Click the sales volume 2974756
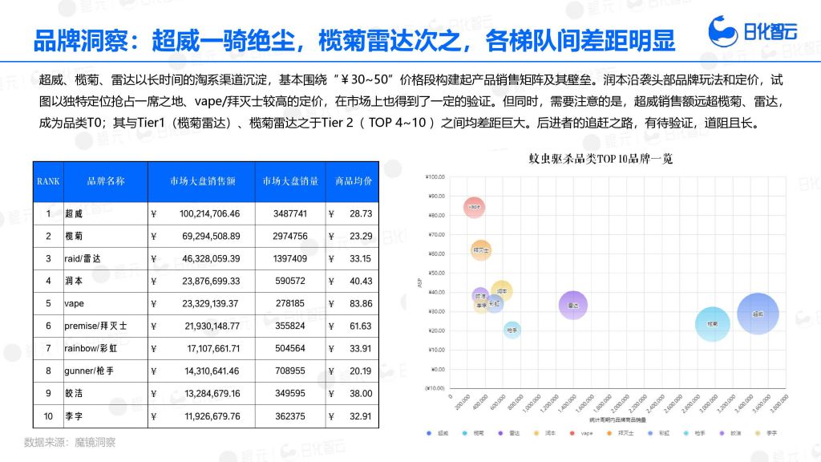This screenshot has width=821, height=462. 290,237
